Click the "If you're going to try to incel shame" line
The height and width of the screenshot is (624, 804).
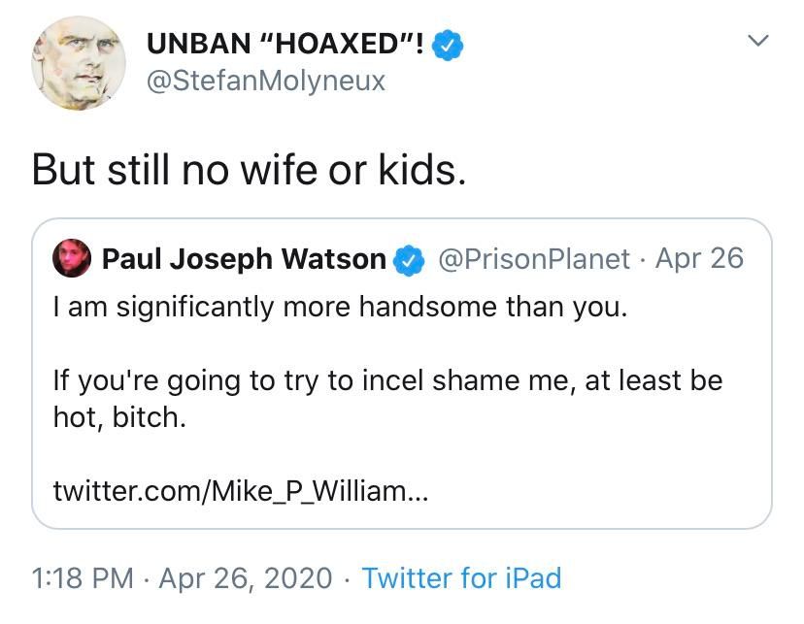[x=387, y=379]
